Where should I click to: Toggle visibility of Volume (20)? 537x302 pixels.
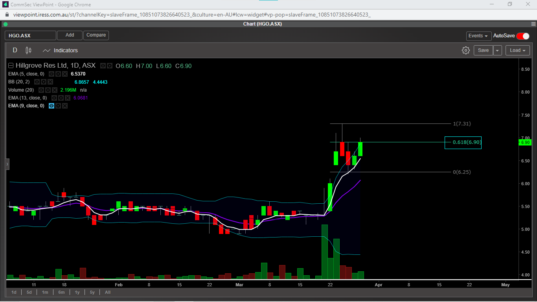pos(42,90)
